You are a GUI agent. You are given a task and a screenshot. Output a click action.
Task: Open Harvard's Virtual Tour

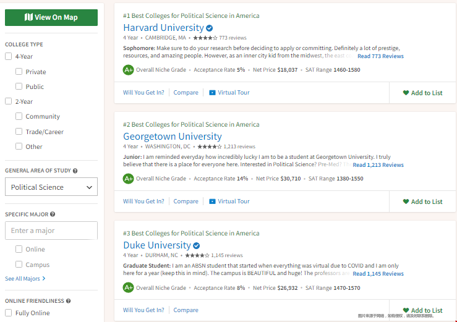229,93
